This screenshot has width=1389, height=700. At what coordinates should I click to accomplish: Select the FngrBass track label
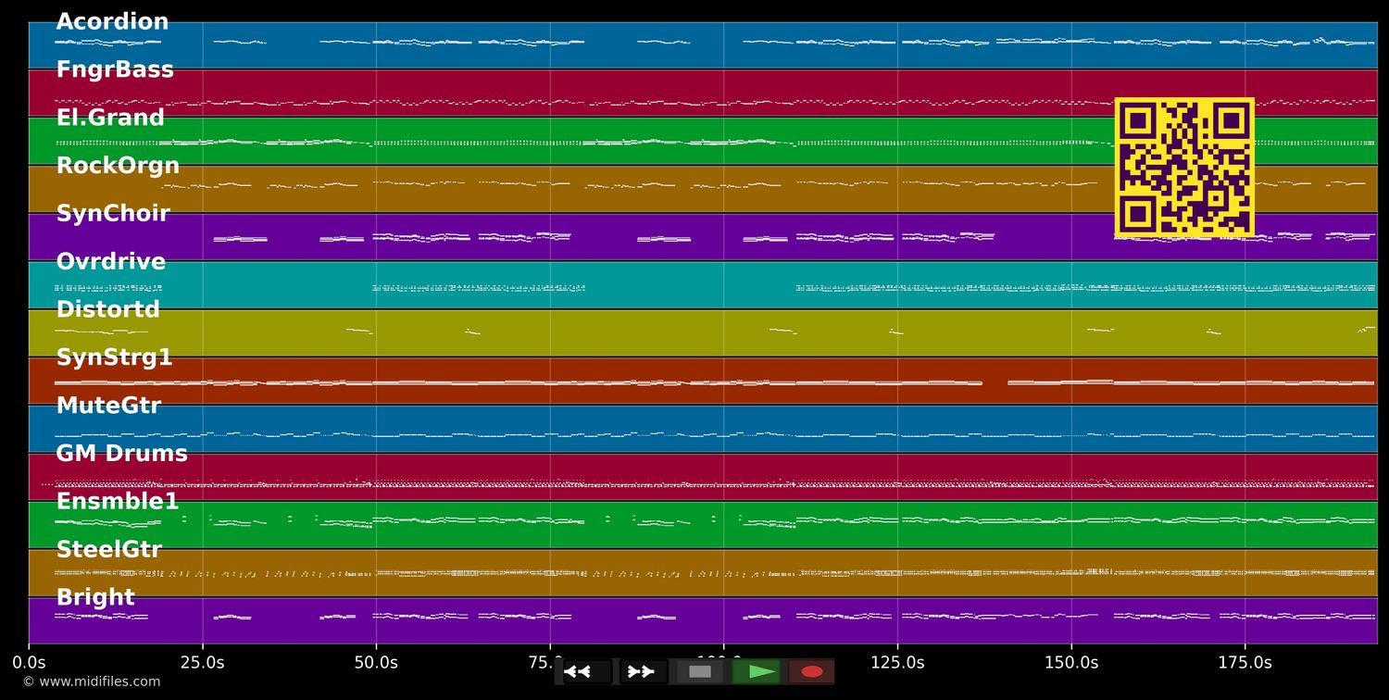115,70
